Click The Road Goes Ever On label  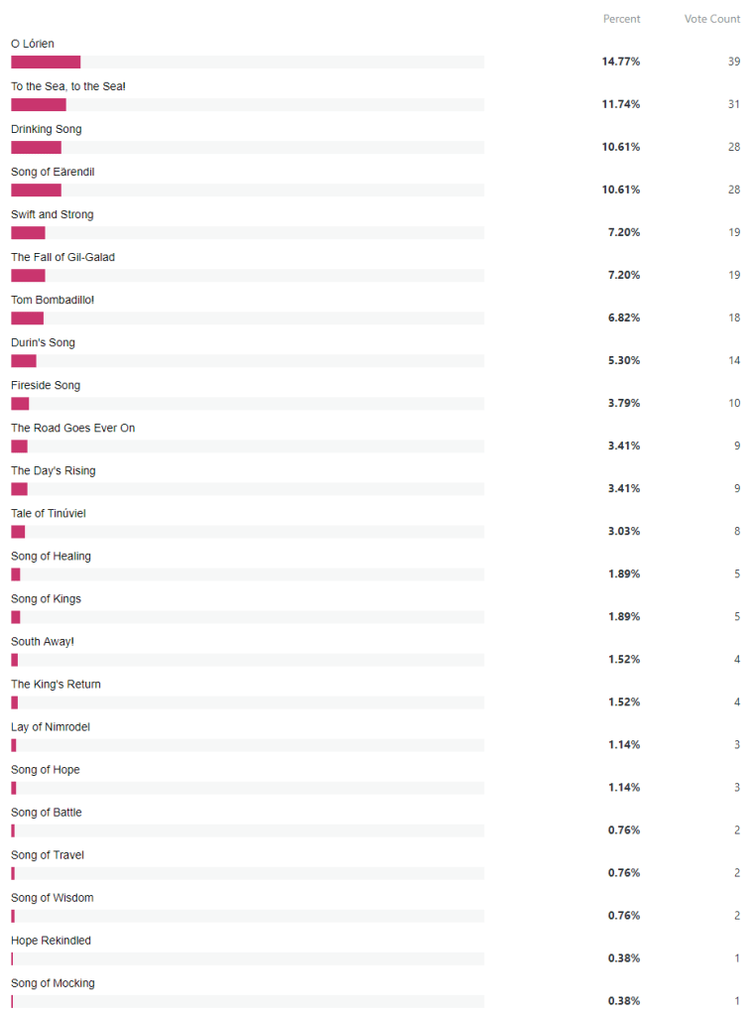tap(72, 428)
